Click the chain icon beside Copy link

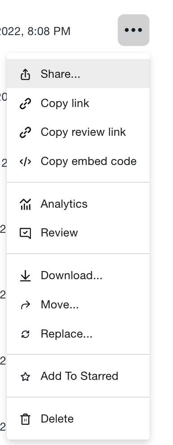point(25,103)
